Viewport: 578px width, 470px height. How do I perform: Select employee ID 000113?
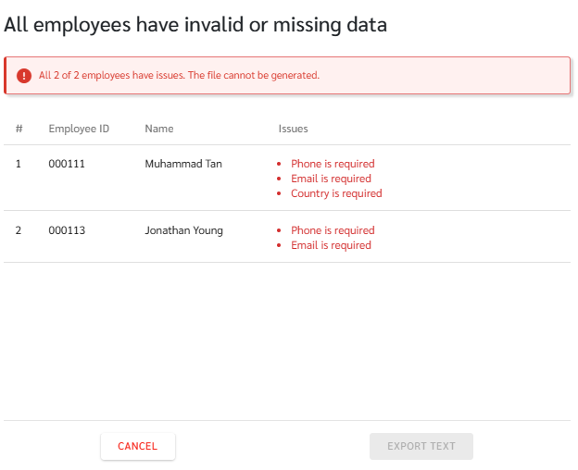[x=67, y=230]
